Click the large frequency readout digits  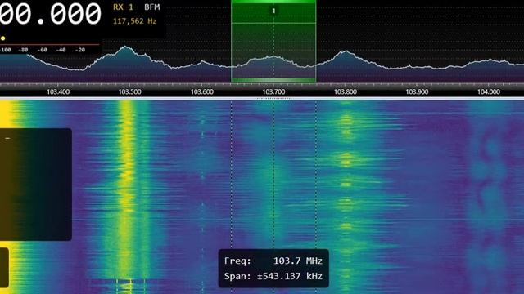(50, 13)
